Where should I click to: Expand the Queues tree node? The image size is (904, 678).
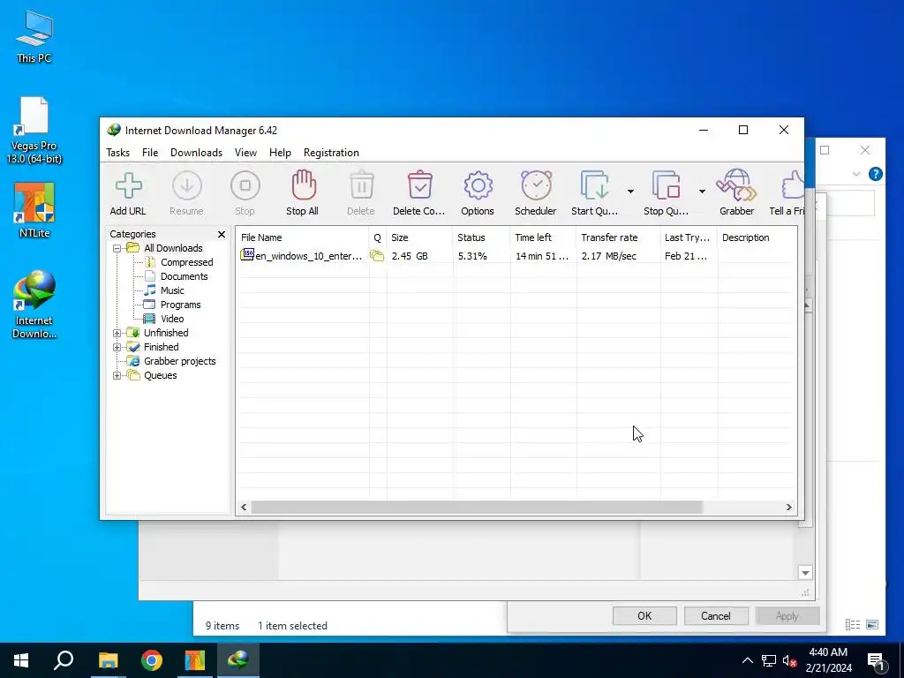(117, 376)
